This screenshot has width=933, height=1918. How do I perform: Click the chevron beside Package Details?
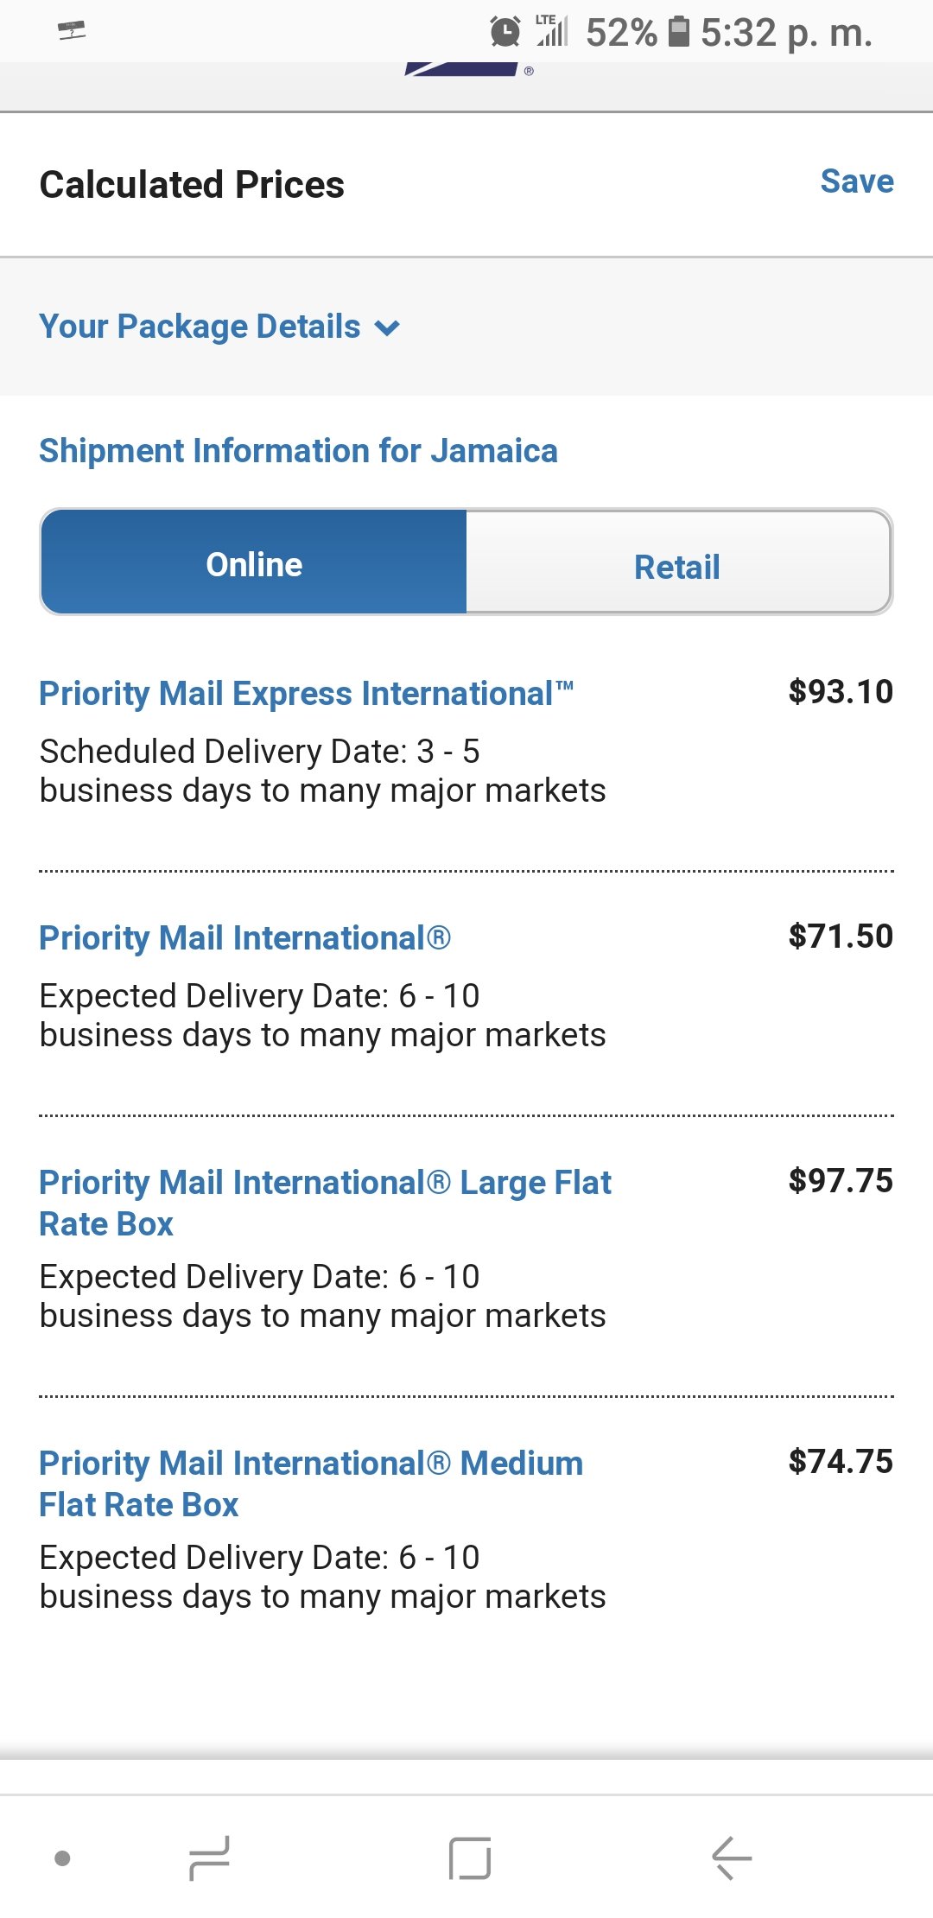click(387, 328)
